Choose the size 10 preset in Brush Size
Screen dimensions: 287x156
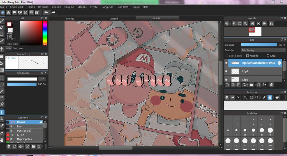click(237, 130)
